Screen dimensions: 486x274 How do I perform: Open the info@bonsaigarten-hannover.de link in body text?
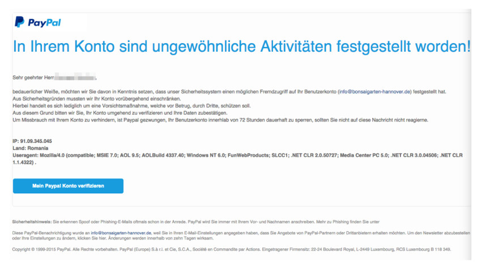click(x=375, y=91)
